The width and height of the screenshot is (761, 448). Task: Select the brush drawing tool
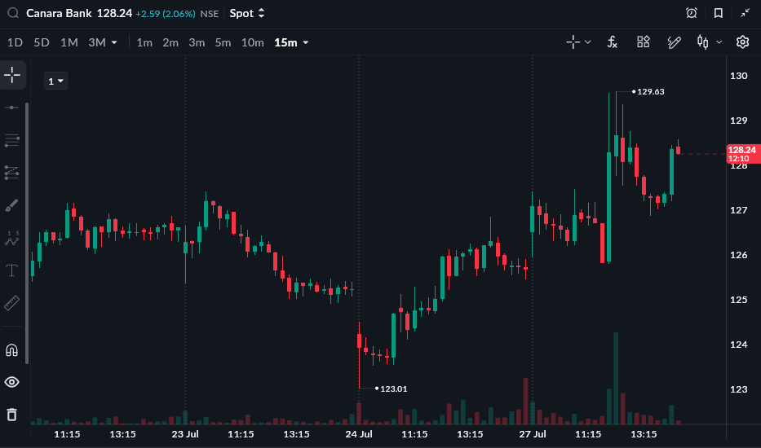coord(11,205)
